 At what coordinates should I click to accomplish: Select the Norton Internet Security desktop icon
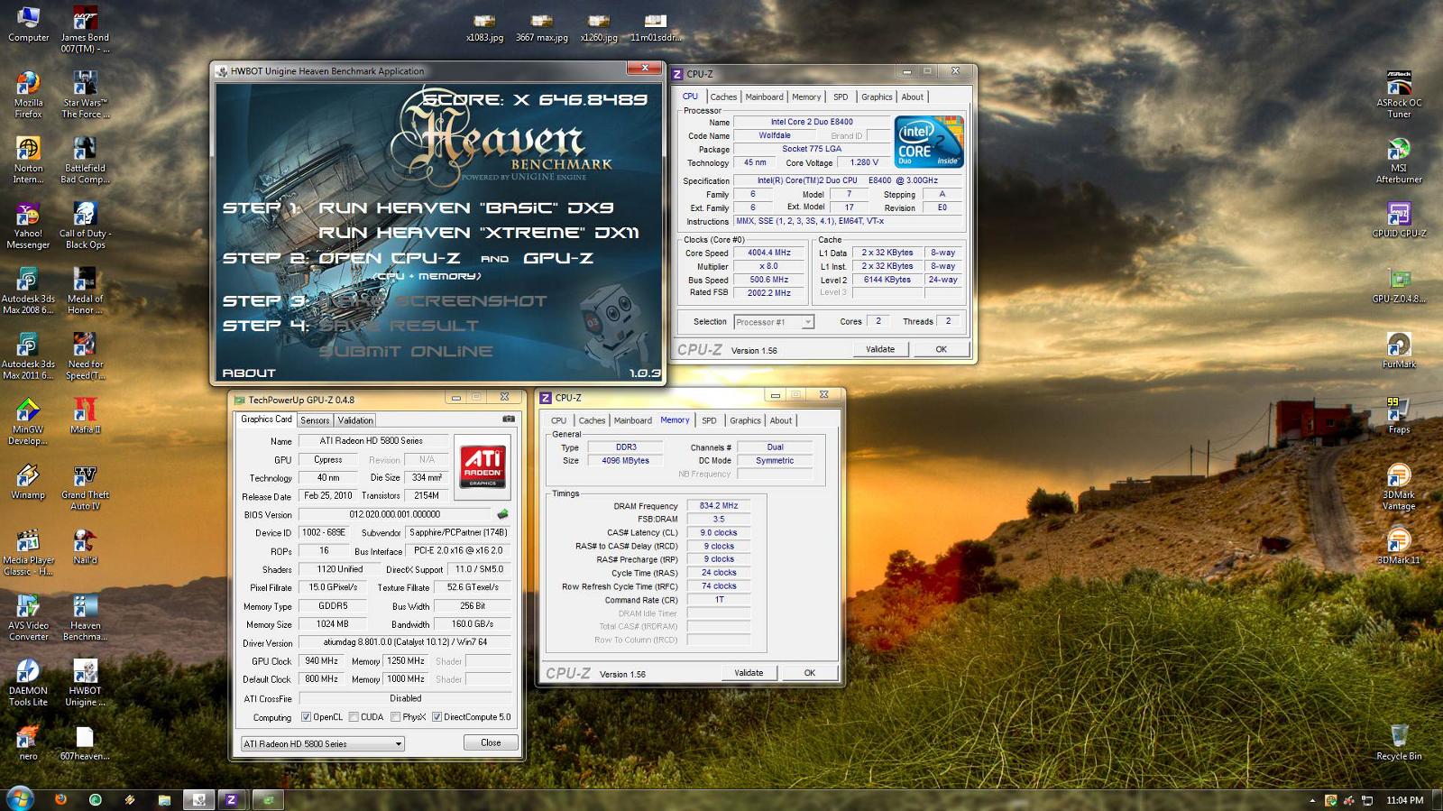tap(28, 160)
